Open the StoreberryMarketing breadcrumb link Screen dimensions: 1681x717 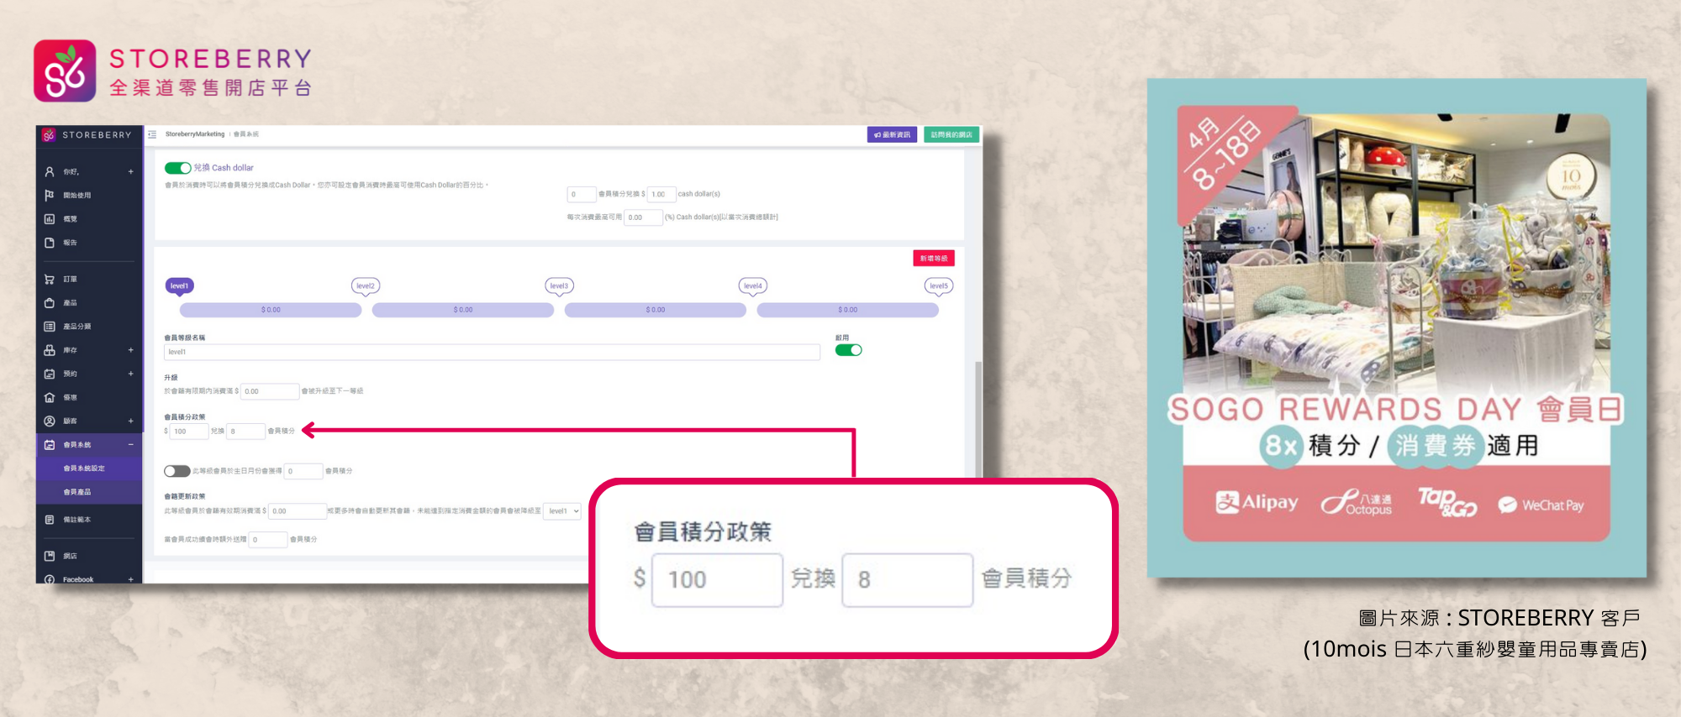[195, 134]
